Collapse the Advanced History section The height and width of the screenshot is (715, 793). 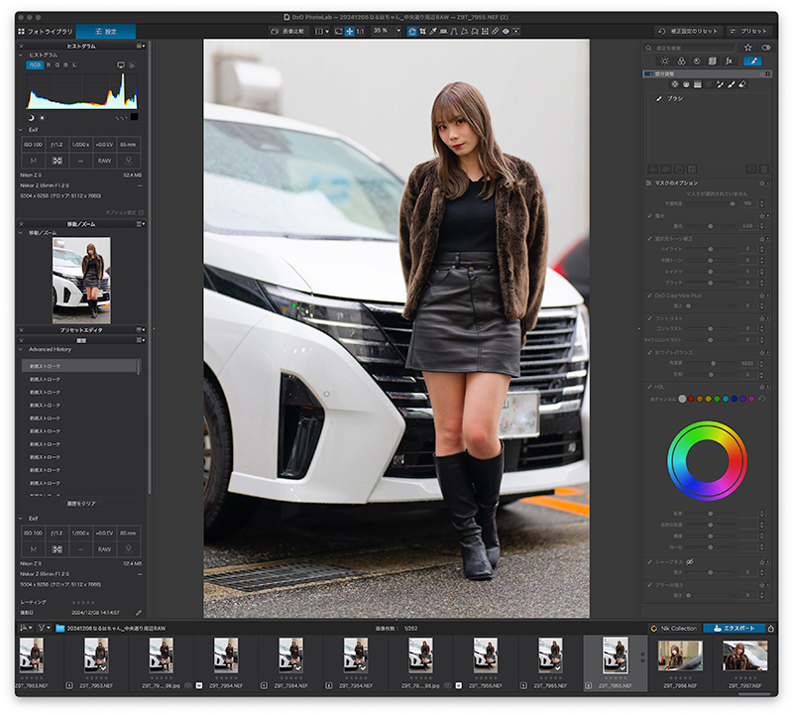(21, 349)
